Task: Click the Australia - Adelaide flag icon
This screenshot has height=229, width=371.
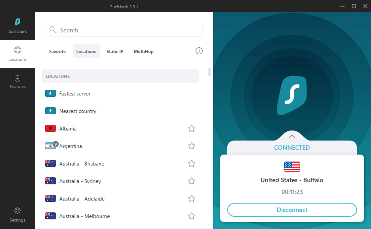Action: click(50, 198)
